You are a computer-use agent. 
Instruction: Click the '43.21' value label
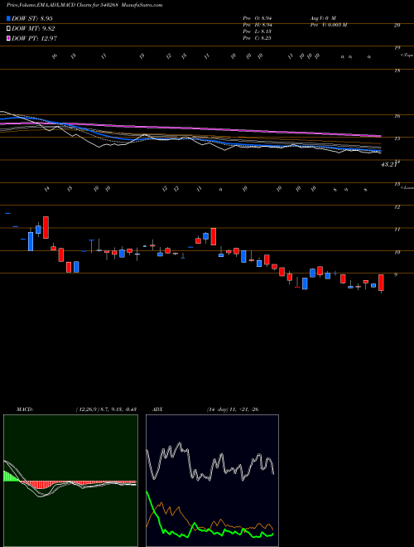click(x=389, y=165)
